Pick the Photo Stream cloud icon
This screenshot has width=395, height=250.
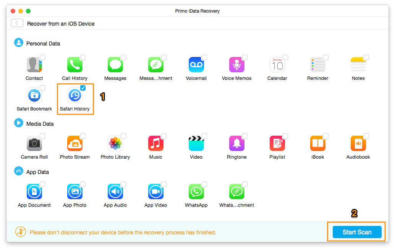(x=75, y=143)
